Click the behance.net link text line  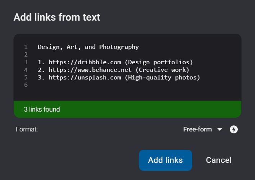point(113,70)
